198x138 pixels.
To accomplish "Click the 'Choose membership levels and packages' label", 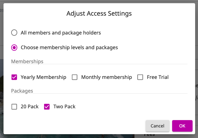I will coord(69,48).
